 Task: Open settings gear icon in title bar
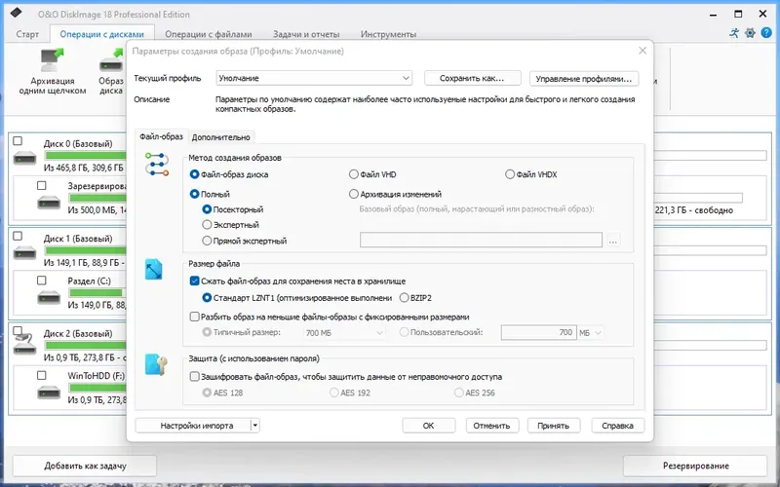pos(750,33)
